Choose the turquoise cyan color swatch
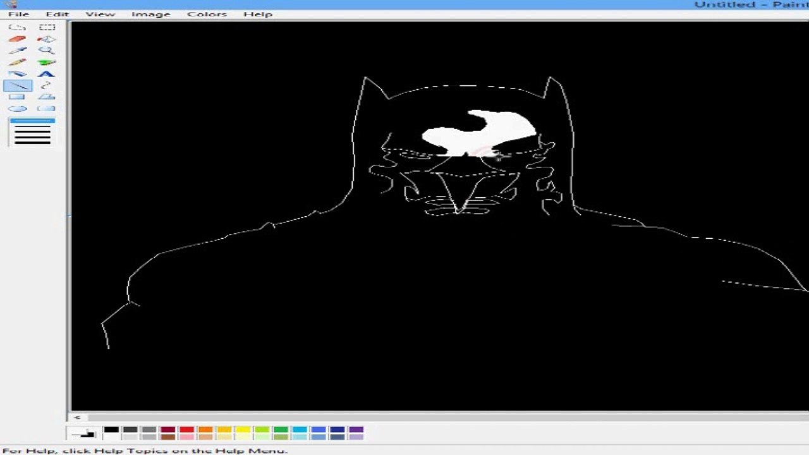Screen dimensions: 809x455 [300, 430]
